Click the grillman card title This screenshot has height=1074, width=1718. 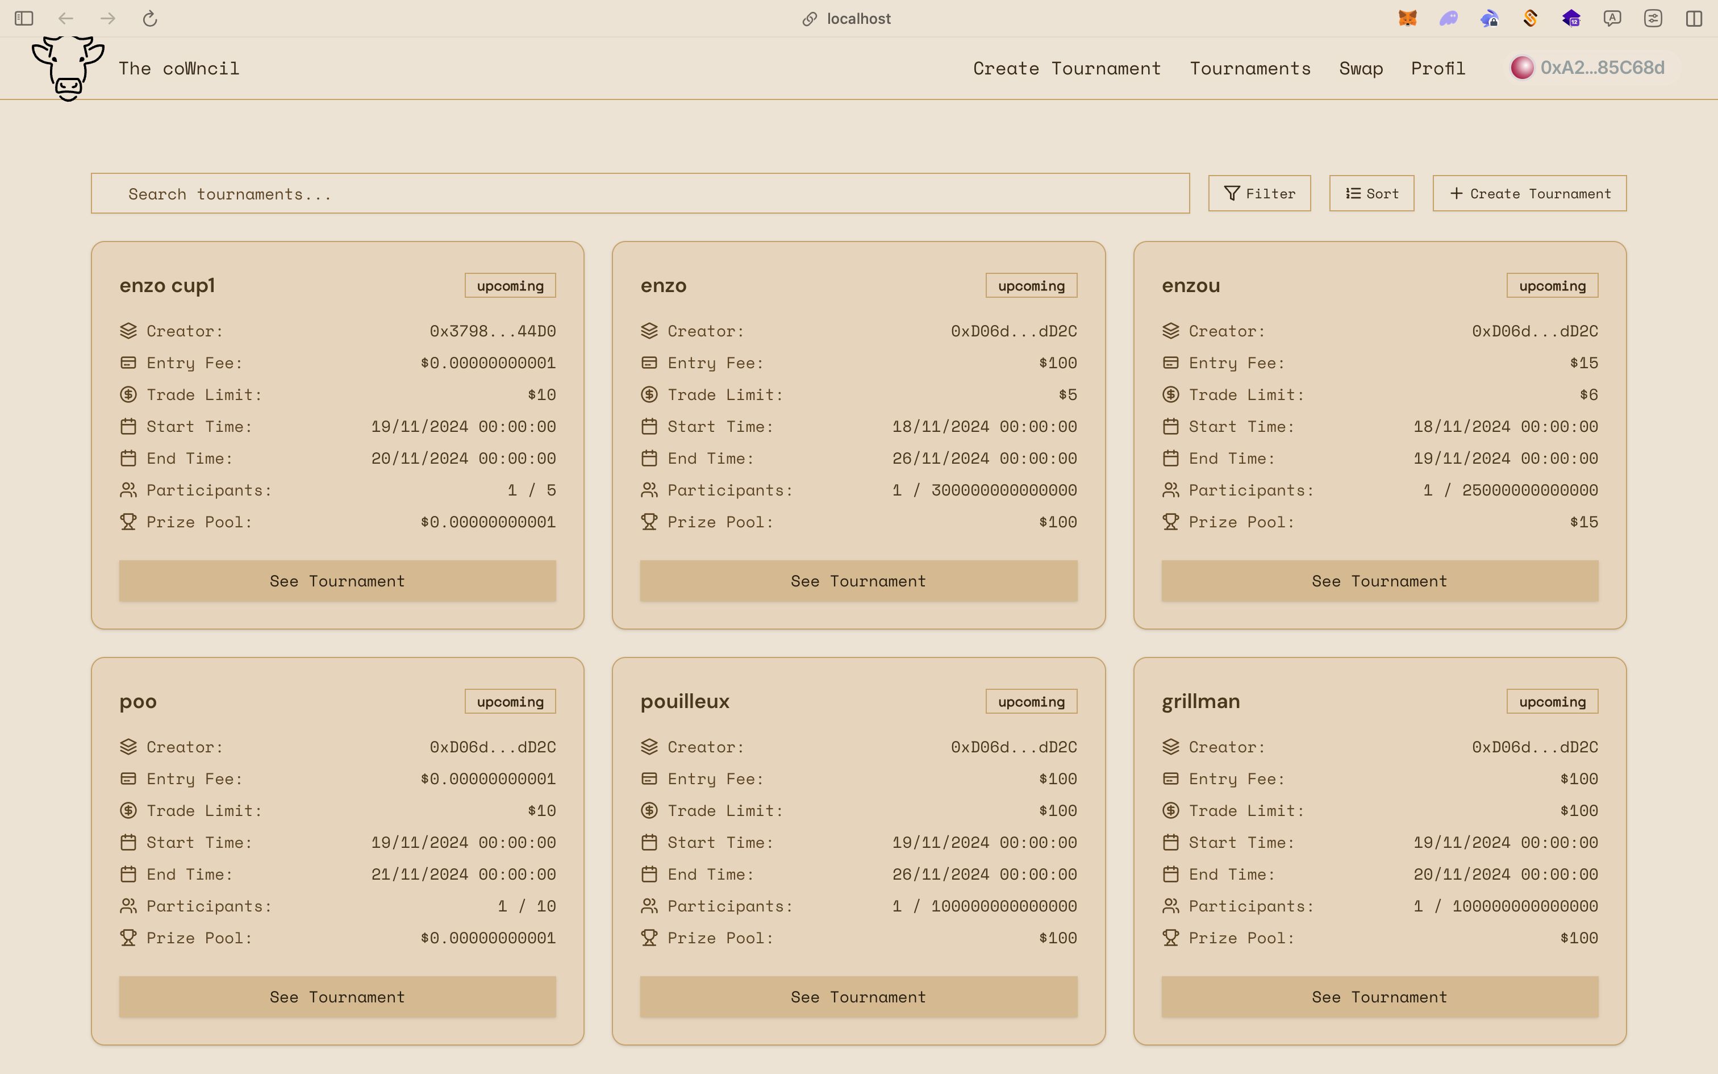tap(1200, 702)
